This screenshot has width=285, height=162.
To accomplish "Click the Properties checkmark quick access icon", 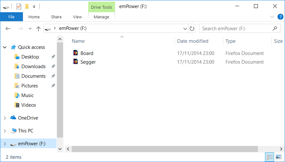I will (x=18, y=7).
